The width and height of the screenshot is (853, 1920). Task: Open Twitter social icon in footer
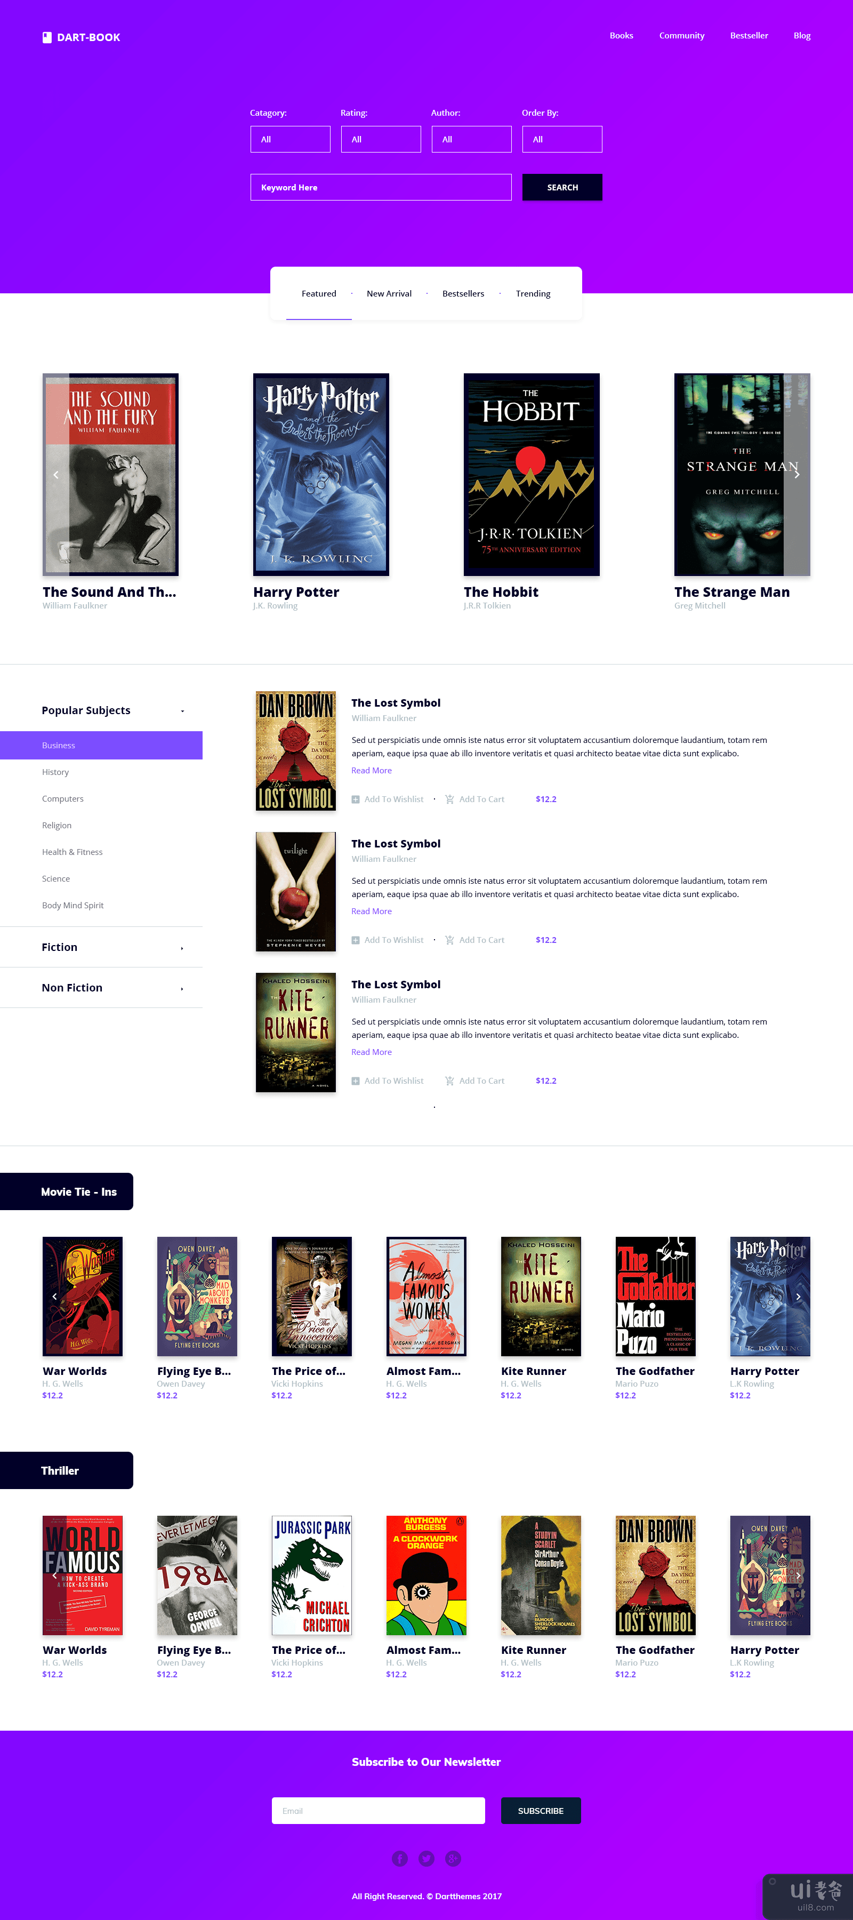click(x=426, y=1858)
